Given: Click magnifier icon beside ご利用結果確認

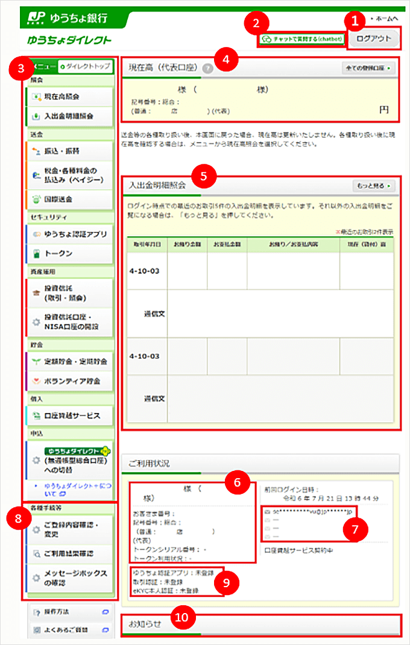Looking at the screenshot, I should point(37,553).
